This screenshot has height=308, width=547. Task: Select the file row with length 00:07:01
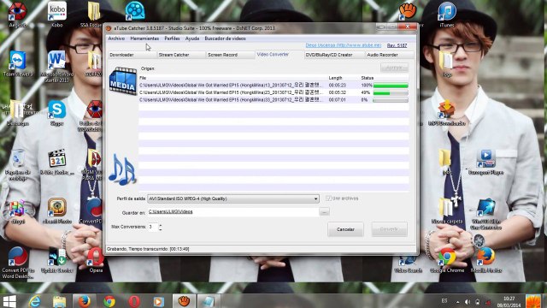[273, 100]
